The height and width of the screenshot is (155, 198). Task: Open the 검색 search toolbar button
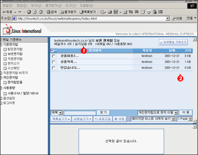pyautogui.click(x=51, y=12)
